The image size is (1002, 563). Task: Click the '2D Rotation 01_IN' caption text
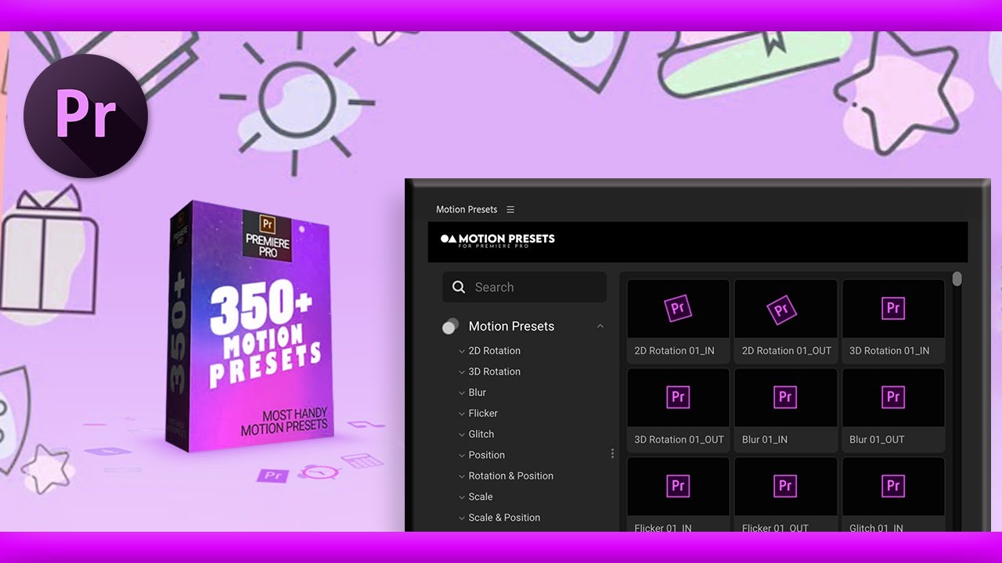pos(674,350)
